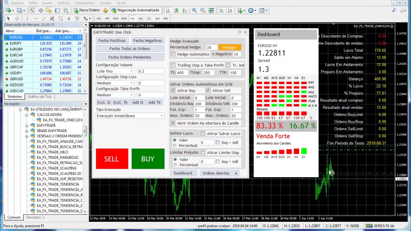Click the red SELL button

112,159
